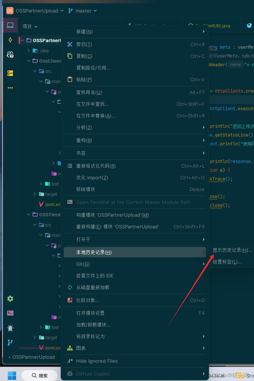Select 显示历史记录(H) in the submenu
Viewport: 254px width, 381px height.
tap(232, 250)
